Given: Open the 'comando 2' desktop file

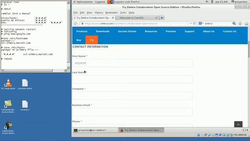Looking at the screenshot, I should (25, 105).
